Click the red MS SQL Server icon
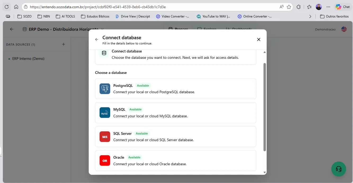The height and width of the screenshot is (183, 353). point(105,137)
